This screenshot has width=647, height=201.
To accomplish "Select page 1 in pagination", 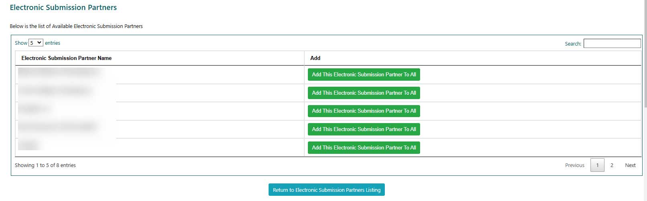I will [x=597, y=165].
